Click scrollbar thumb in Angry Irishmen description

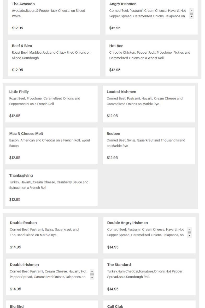tap(191, 14)
